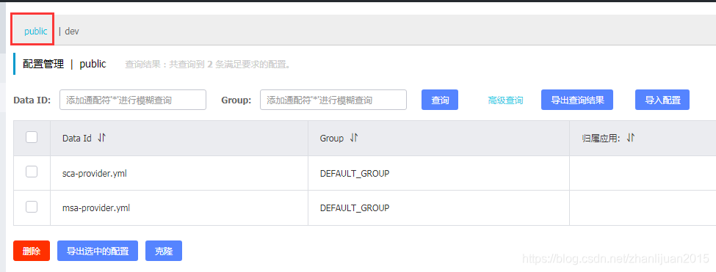Screen dimensions: 716x272
Task: Click the 归属应用 column header text
Action: click(x=601, y=138)
